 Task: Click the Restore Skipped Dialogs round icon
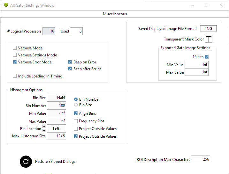26,162
